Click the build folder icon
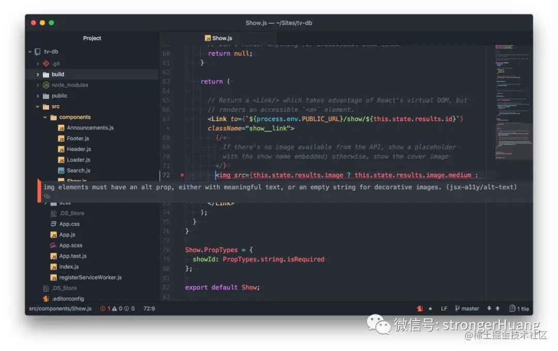 click(46, 75)
